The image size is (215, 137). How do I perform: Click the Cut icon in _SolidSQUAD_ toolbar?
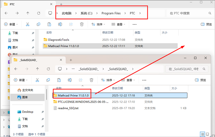(37, 80)
